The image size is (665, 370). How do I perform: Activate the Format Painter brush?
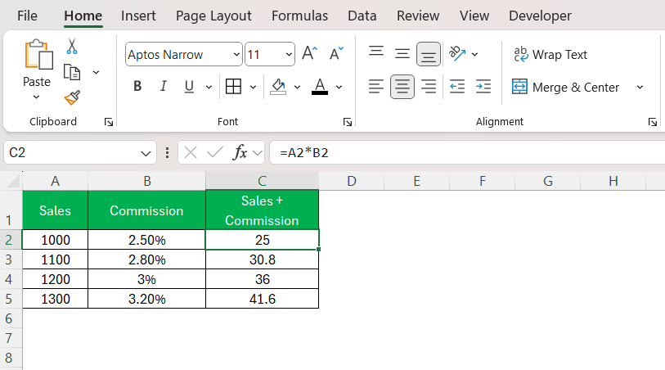click(x=72, y=97)
